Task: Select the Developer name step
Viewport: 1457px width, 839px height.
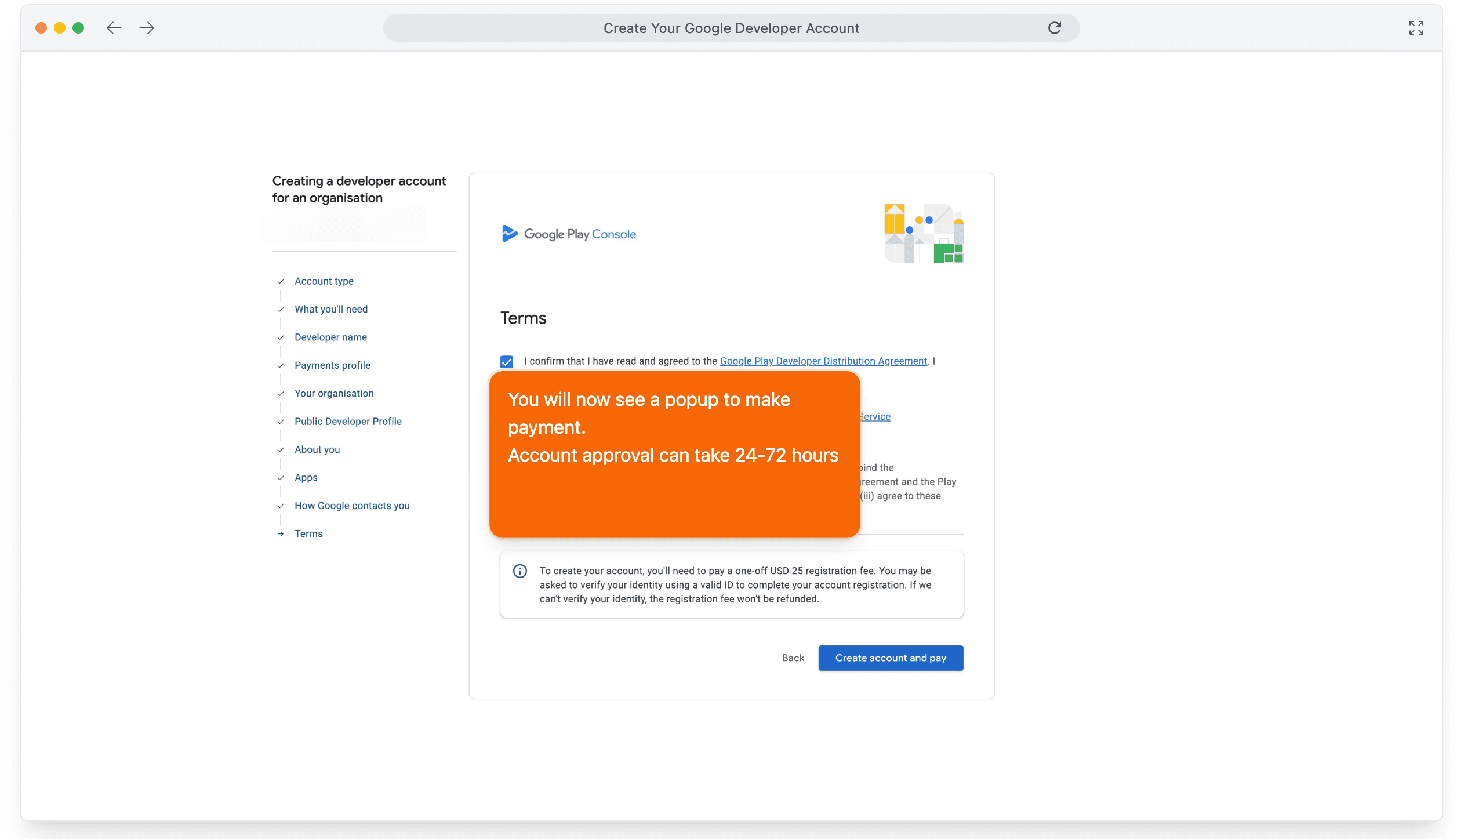Action: click(x=330, y=337)
